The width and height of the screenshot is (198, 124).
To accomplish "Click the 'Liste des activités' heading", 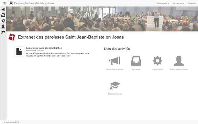I will [x=117, y=49].
